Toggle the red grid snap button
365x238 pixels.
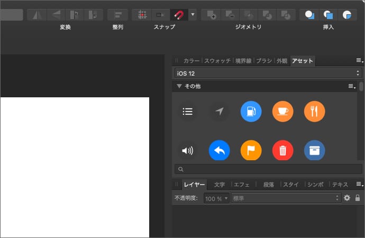[x=142, y=15]
